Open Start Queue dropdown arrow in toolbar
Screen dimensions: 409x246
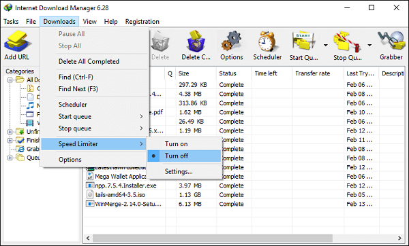point(326,46)
